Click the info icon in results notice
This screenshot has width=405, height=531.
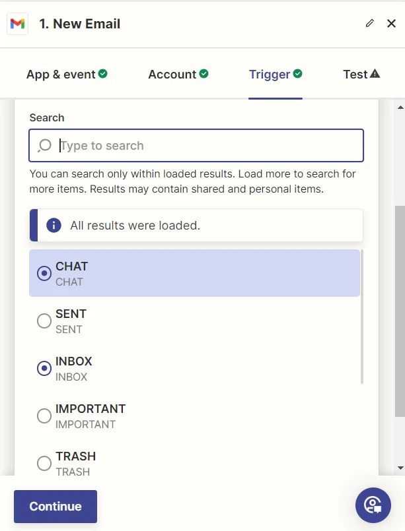coord(54,225)
